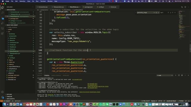Open the terminal shell selector dropdown

(165, 75)
